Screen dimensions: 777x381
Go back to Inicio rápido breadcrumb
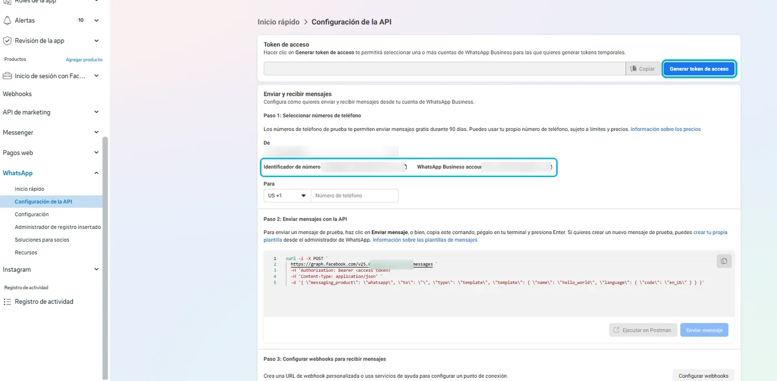tap(278, 22)
